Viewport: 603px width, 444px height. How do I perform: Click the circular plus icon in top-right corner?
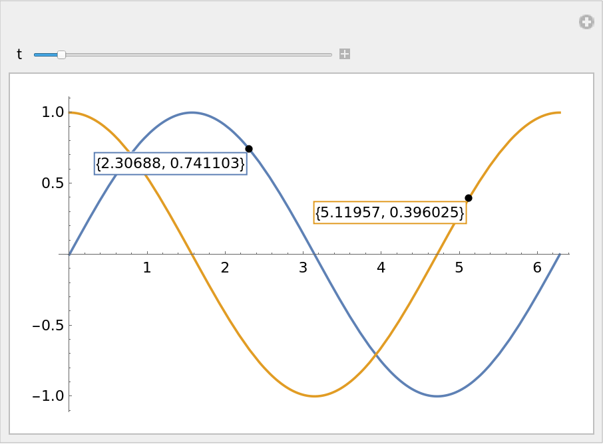click(x=586, y=22)
